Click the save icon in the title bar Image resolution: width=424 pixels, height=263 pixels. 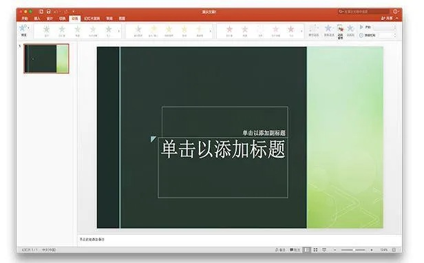click(x=48, y=12)
